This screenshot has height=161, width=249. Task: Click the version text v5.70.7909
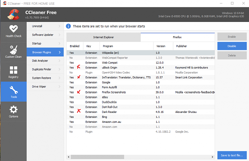pos(37,18)
